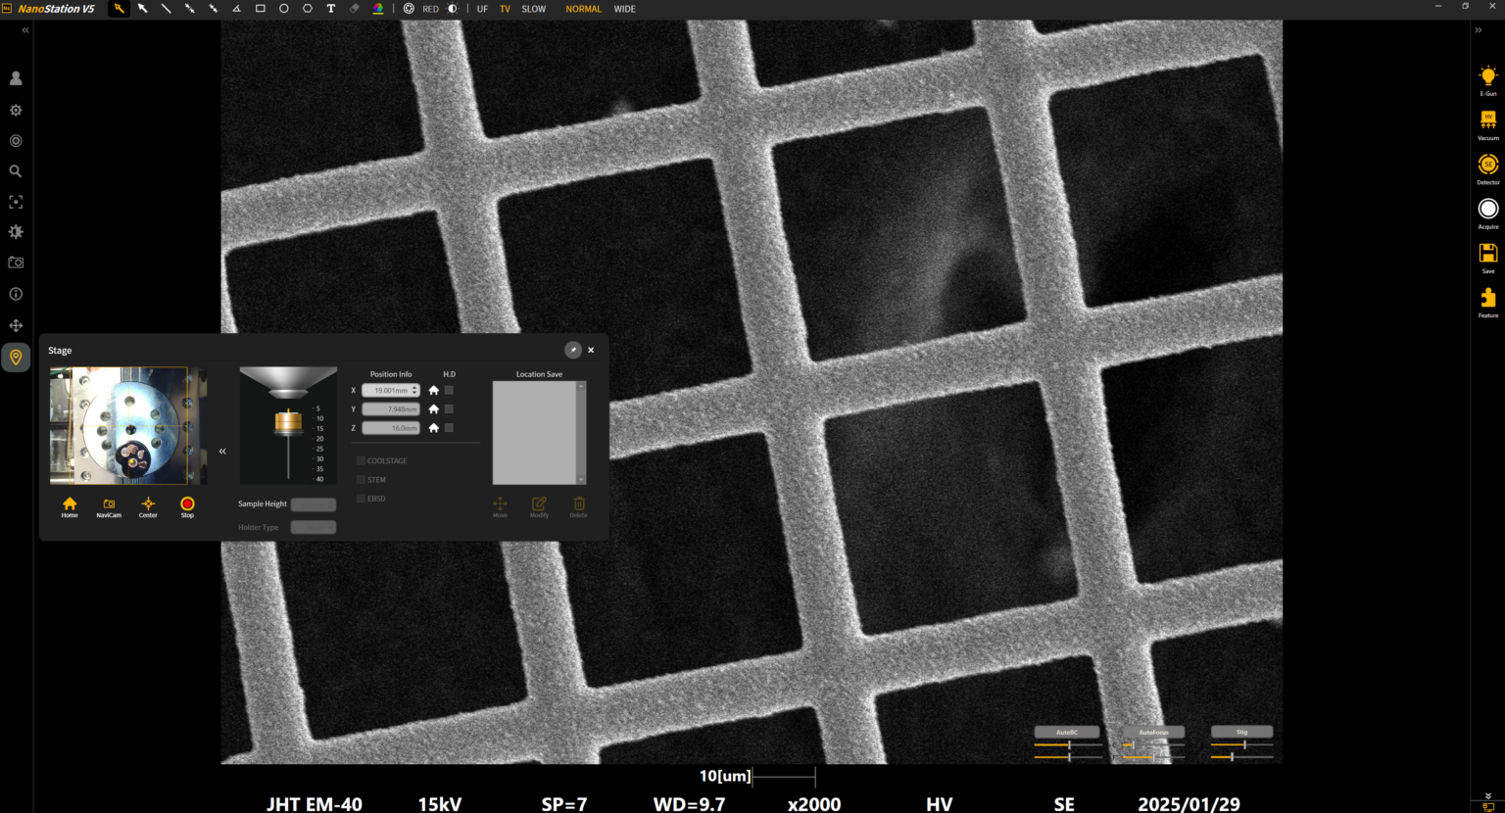
Task: Open the four-arrow move sidebar icon
Action: 16,325
